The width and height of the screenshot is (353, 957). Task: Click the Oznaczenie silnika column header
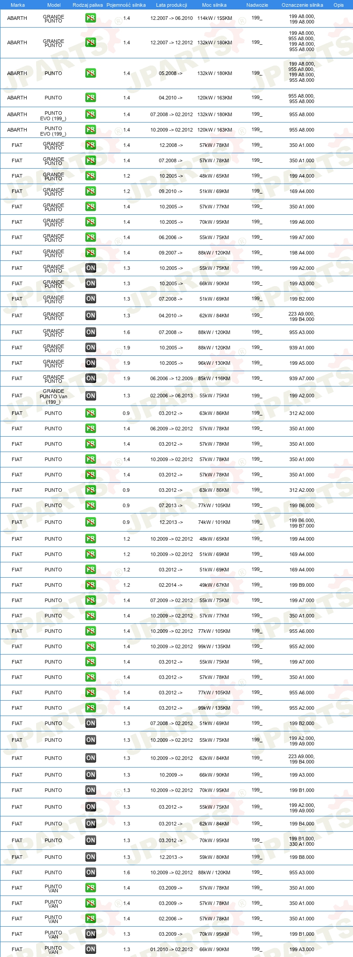(302, 5)
